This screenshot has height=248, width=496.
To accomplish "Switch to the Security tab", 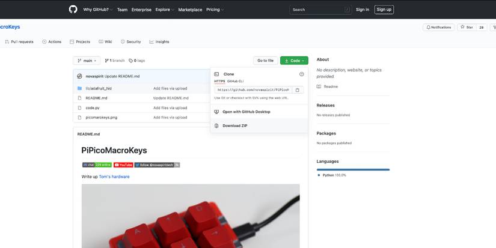I will pos(130,41).
